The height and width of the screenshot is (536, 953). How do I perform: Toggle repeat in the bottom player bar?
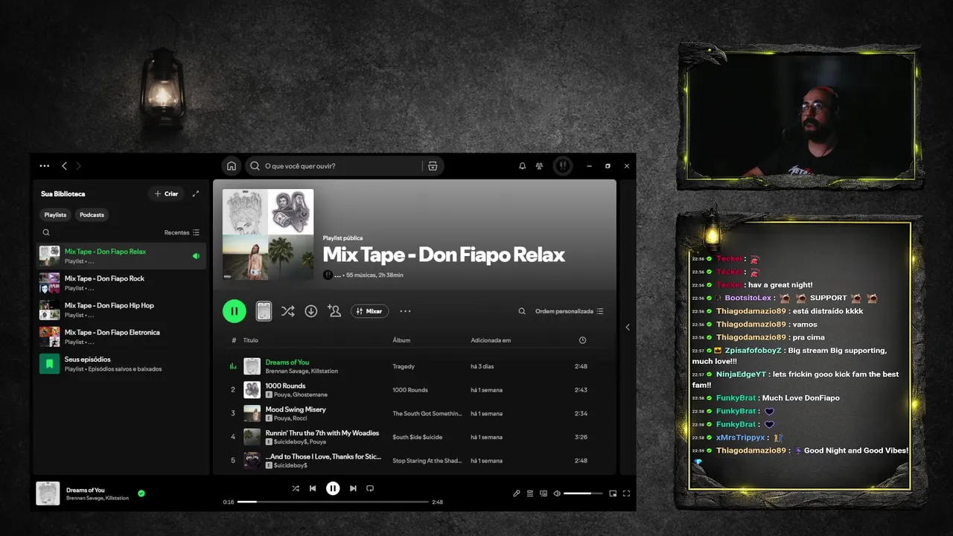[370, 488]
